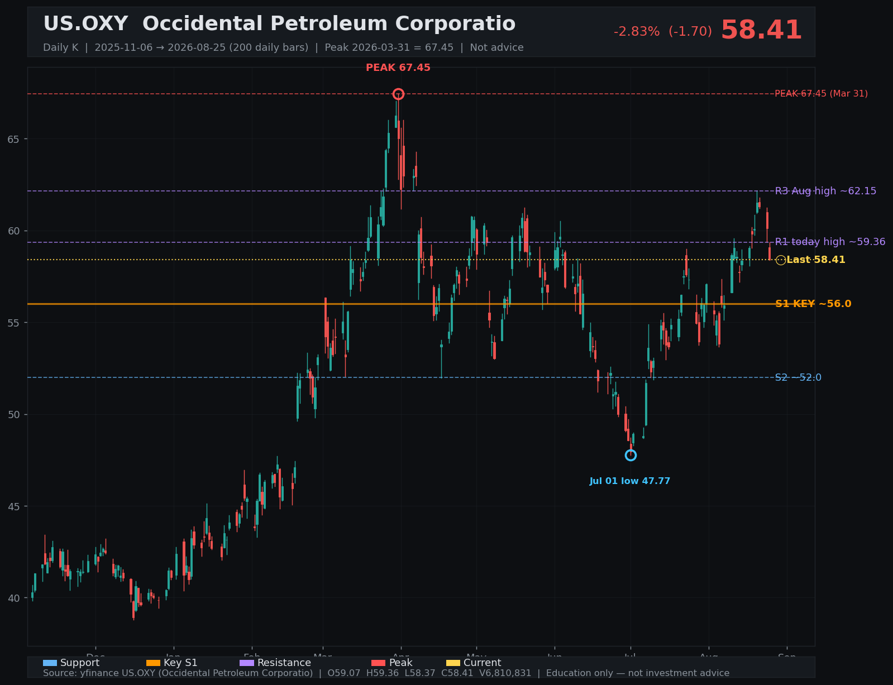Click the 'Daily K' subtitle line
Image resolution: width=893 pixels, height=685 pixels.
283,47
